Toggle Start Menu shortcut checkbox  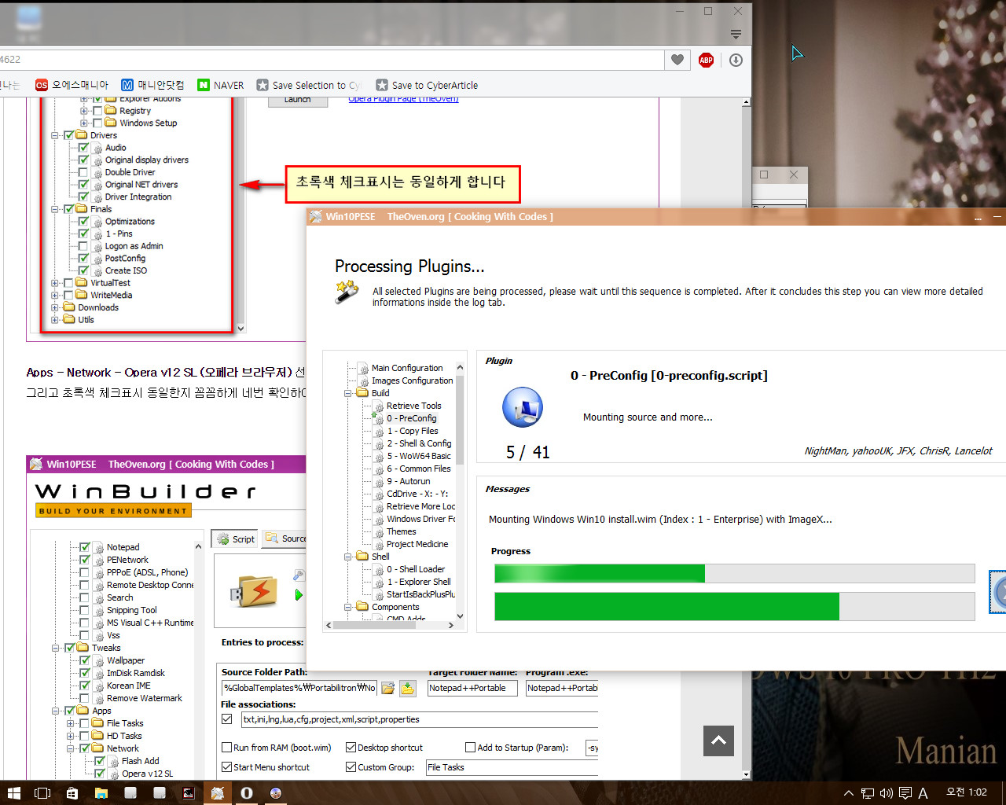coord(226,767)
